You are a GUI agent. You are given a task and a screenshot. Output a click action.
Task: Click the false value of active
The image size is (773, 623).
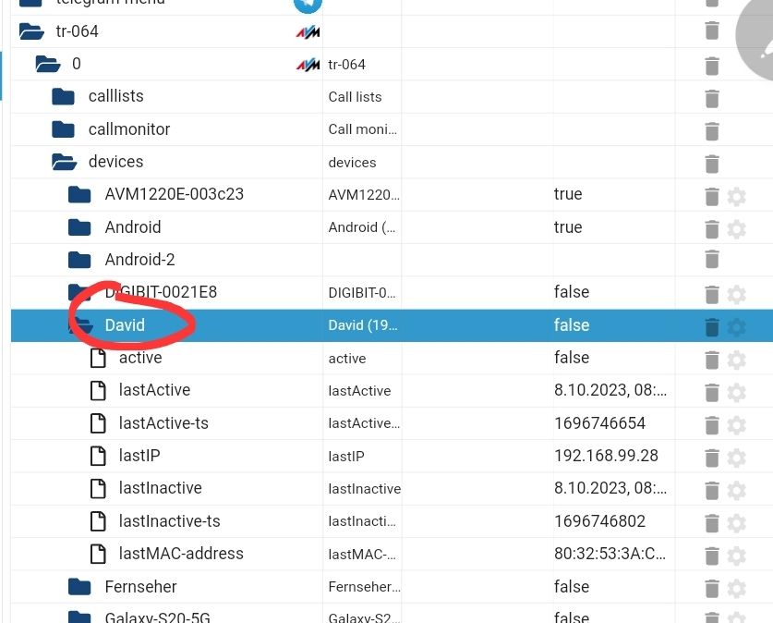point(572,357)
